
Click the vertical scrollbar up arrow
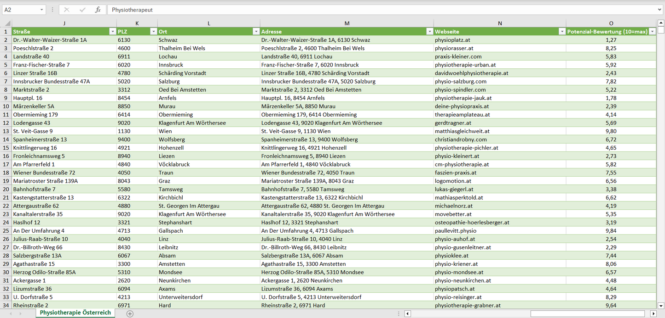[661, 23]
